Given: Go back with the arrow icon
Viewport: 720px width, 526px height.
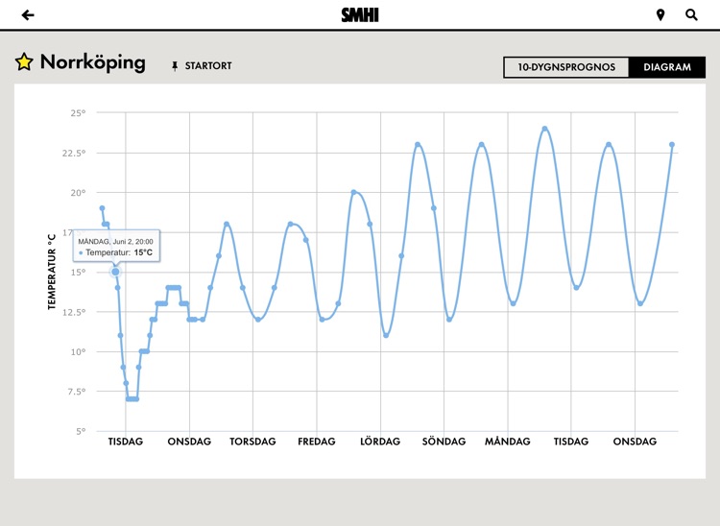Looking at the screenshot, I should [x=28, y=15].
